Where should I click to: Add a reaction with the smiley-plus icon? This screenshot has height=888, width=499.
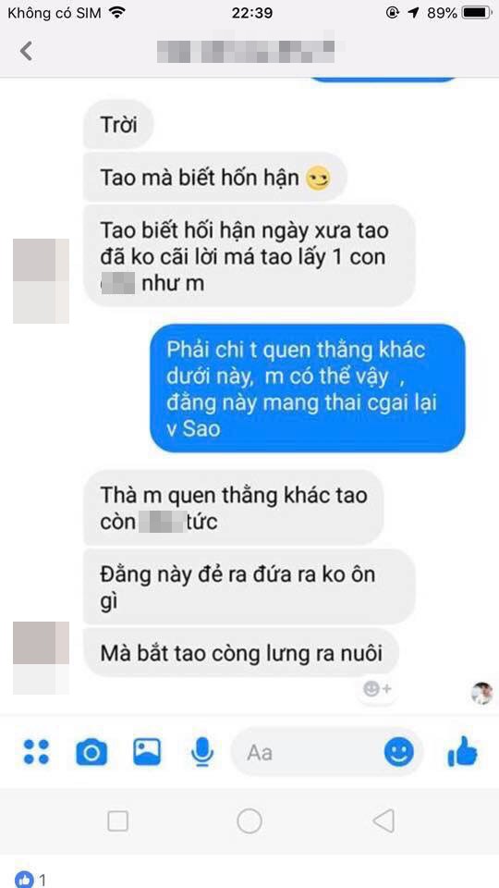(377, 689)
